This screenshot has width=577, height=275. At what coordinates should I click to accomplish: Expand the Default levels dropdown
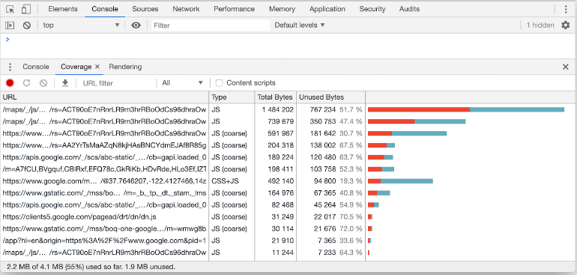[x=300, y=25]
